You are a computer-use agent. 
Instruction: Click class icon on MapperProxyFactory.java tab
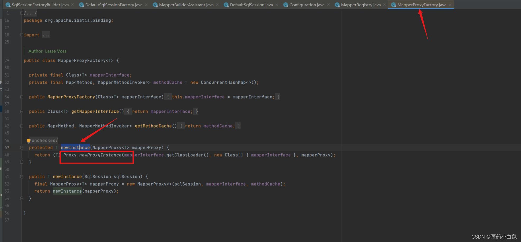tap(394, 5)
